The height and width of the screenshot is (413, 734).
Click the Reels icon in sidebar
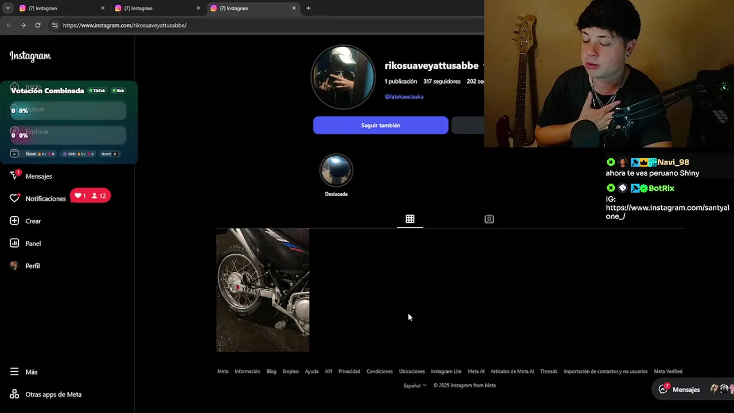click(x=14, y=154)
